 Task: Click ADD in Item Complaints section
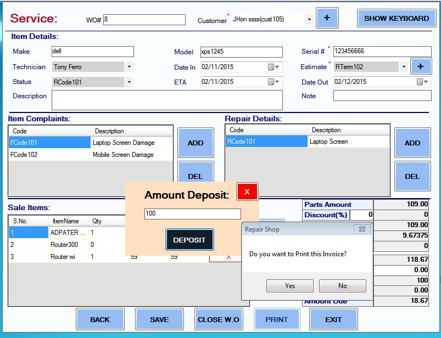click(196, 143)
